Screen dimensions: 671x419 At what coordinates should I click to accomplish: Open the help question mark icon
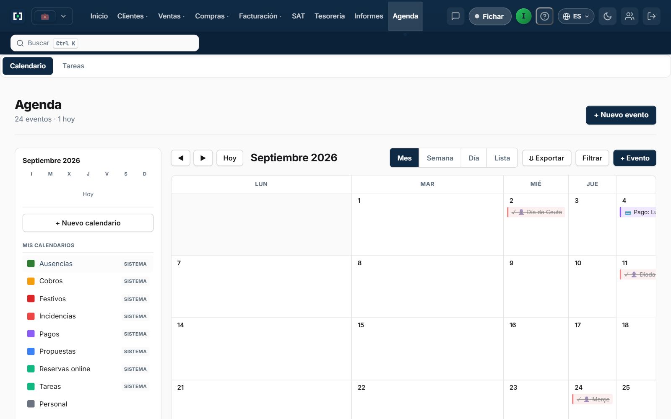click(x=544, y=16)
